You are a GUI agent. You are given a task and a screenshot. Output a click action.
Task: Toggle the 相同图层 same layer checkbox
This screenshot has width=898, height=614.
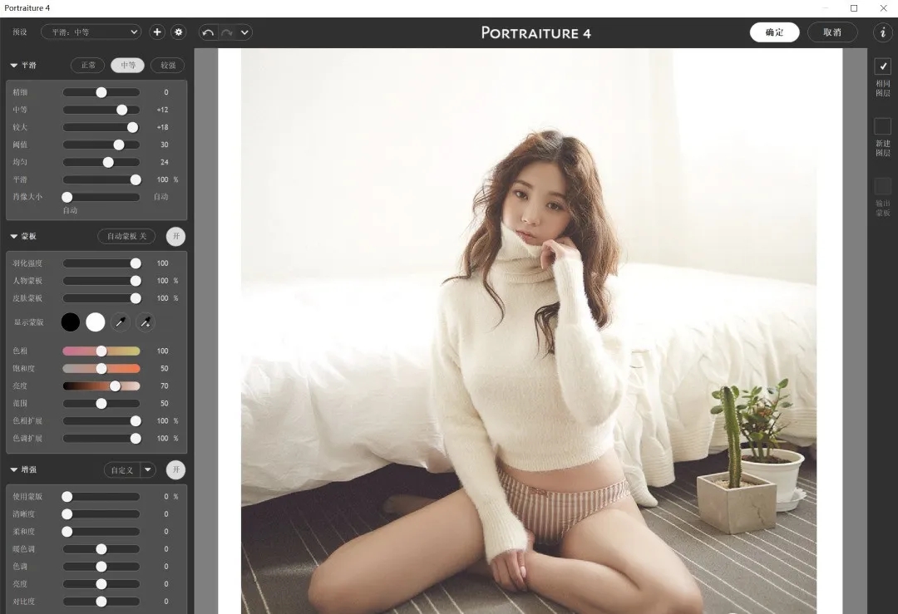(x=882, y=66)
